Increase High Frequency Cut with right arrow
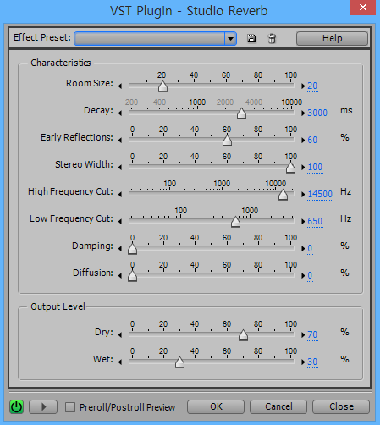The height and width of the screenshot is (425, 380). [303, 194]
